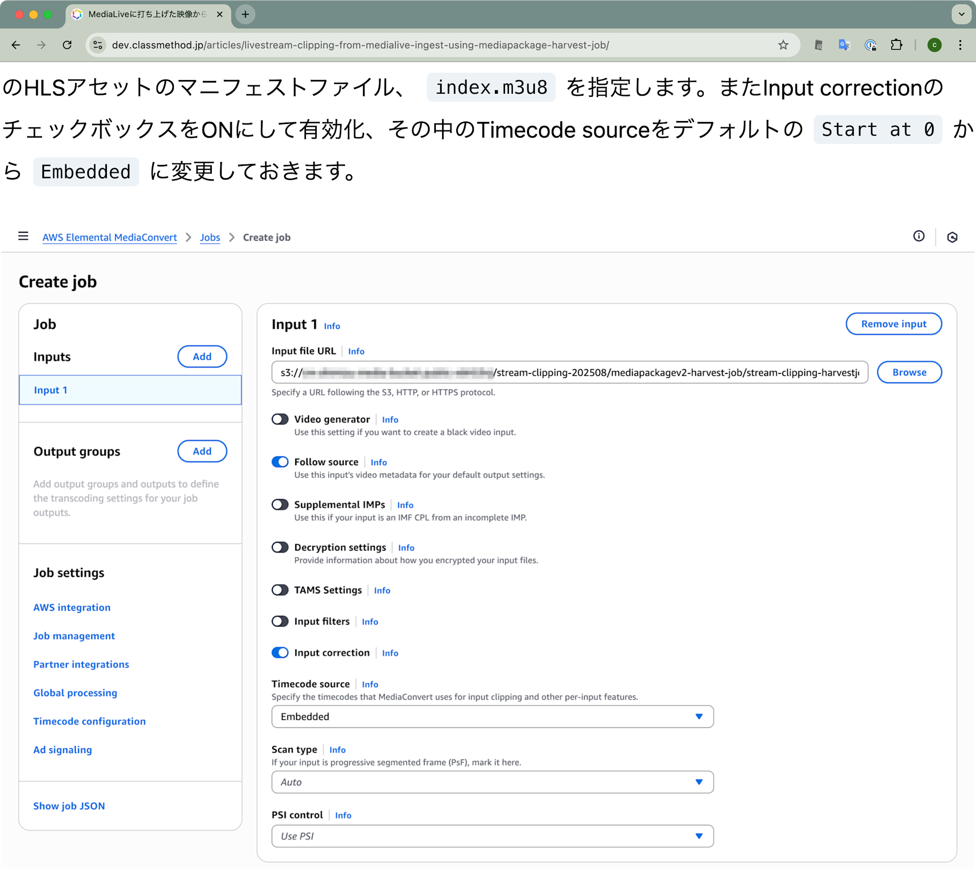Close the MediaLive article tab
The height and width of the screenshot is (879, 976).
coord(220,14)
